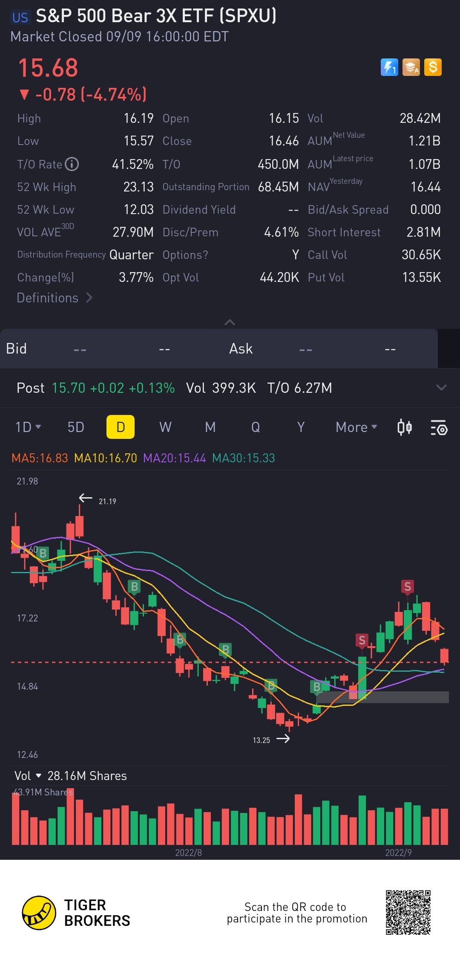Tap the MA30:15.33 indicator label
This screenshot has height=966, width=460.
coord(244,458)
